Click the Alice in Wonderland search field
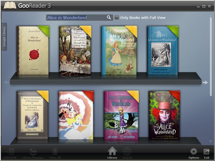The width and height of the screenshot is (215, 161). tap(76, 17)
